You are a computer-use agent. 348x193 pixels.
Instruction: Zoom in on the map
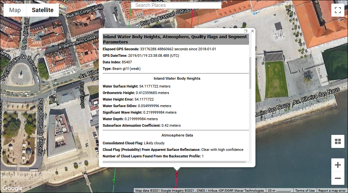(338, 165)
